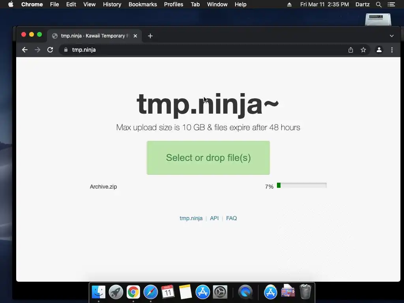Open the Window menu

point(217,4)
